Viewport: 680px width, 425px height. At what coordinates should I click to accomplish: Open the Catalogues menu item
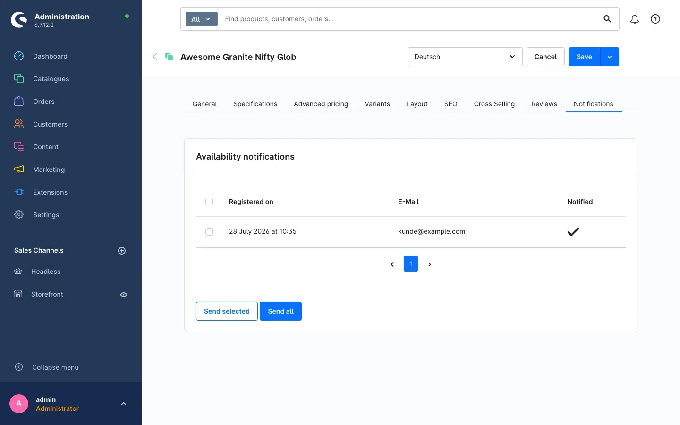pos(51,79)
